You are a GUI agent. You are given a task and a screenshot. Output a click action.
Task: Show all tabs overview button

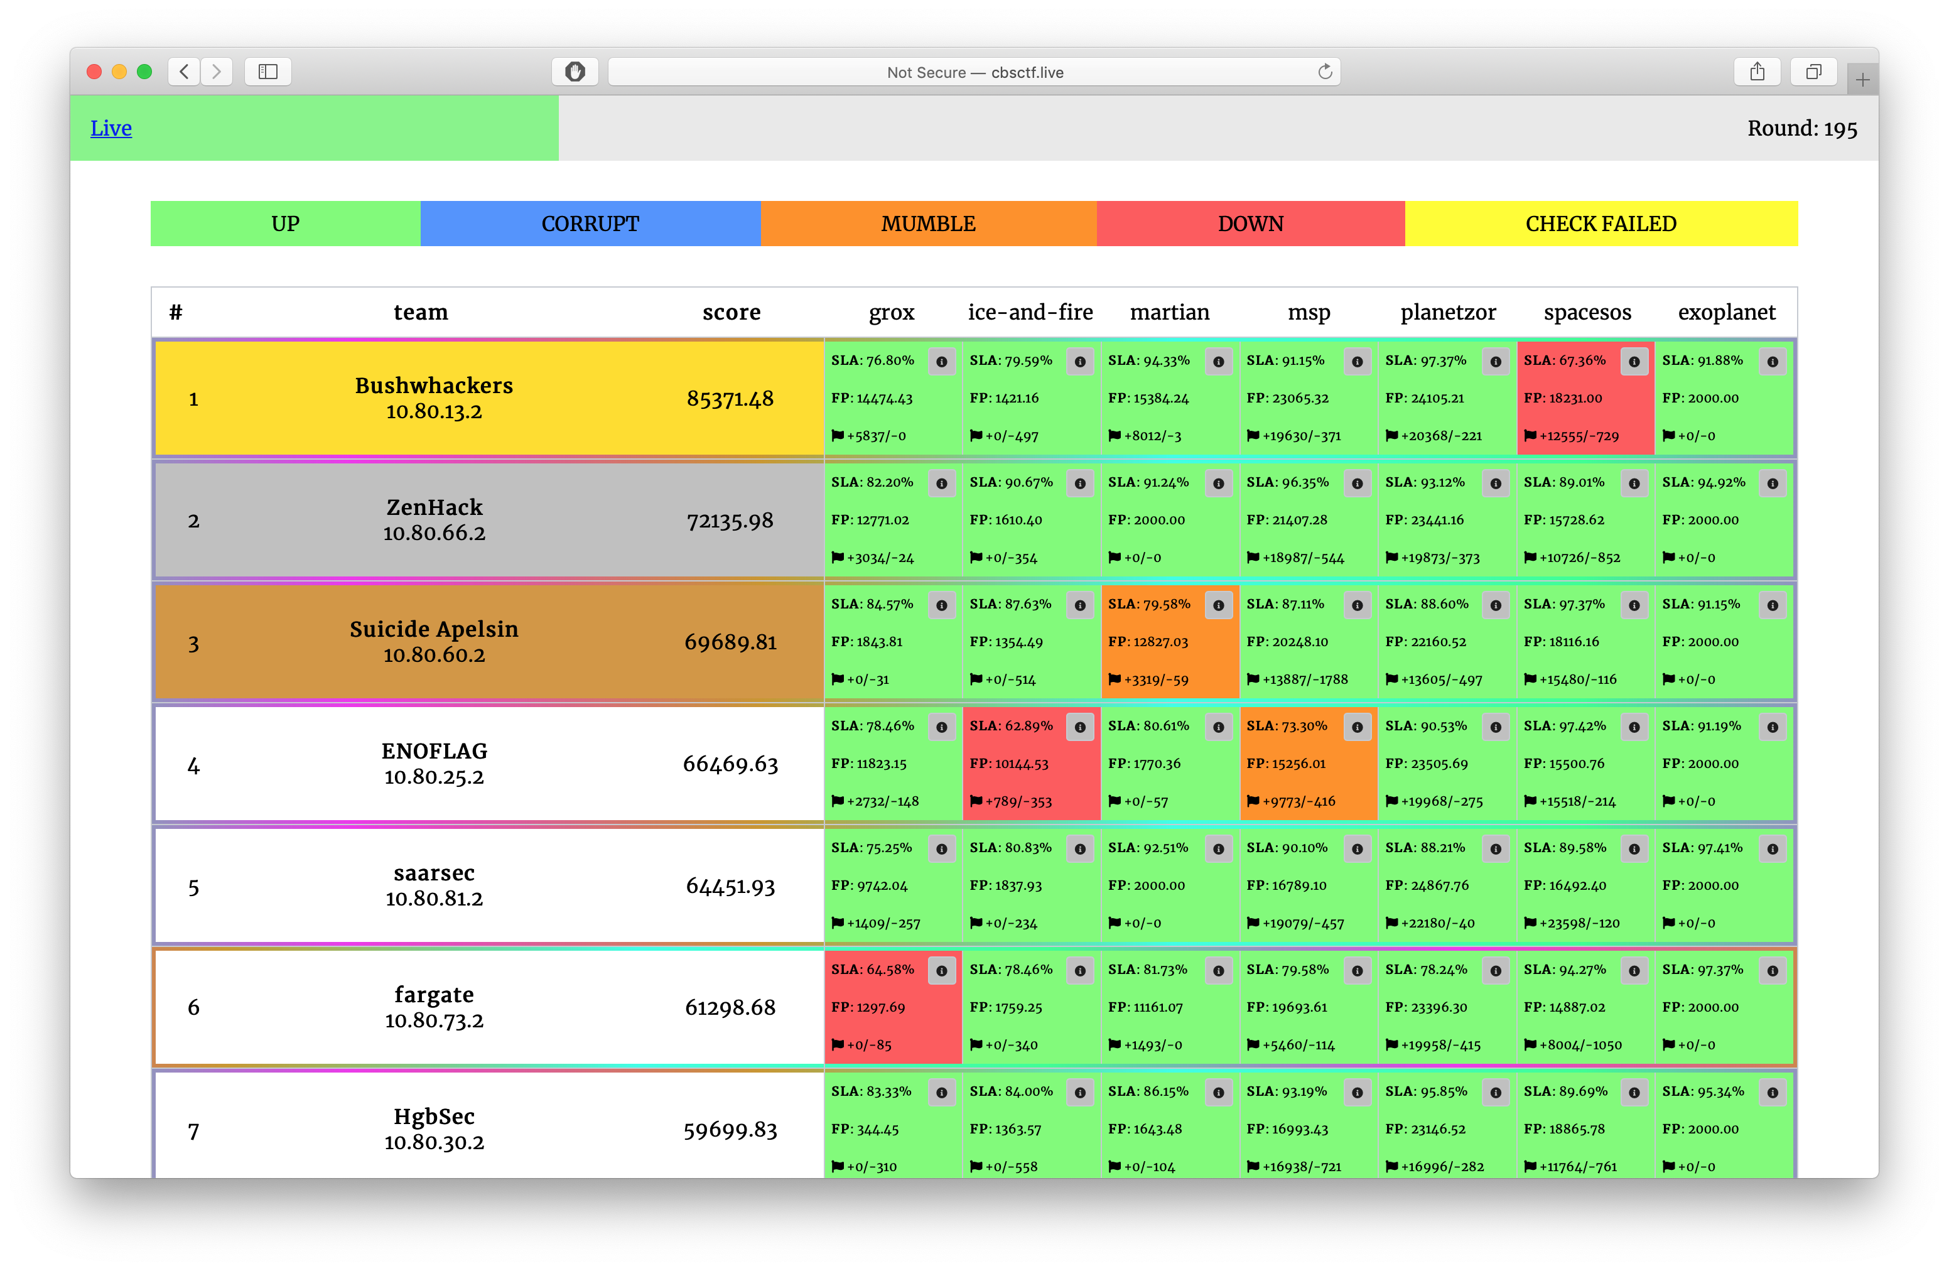1813,72
